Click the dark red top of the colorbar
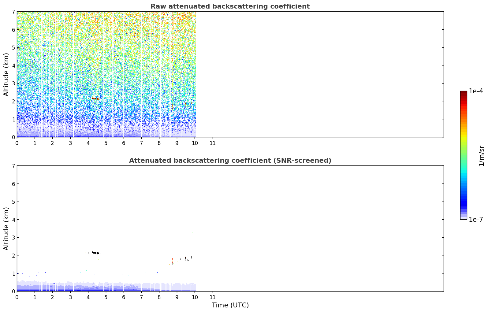 point(464,93)
